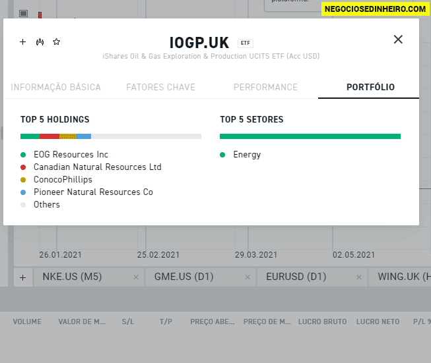Select Energy sector legend entry
431x363 pixels.
247,155
